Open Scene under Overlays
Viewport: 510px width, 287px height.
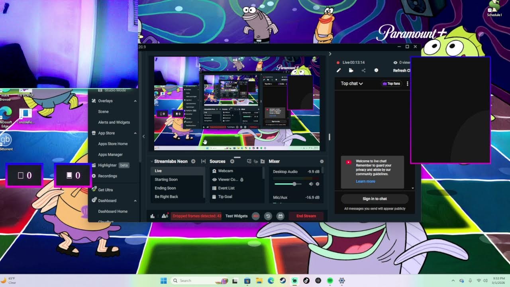point(103,112)
